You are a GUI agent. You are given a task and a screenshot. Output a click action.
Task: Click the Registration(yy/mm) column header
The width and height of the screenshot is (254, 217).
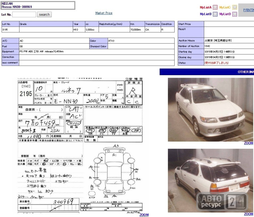click(114, 24)
